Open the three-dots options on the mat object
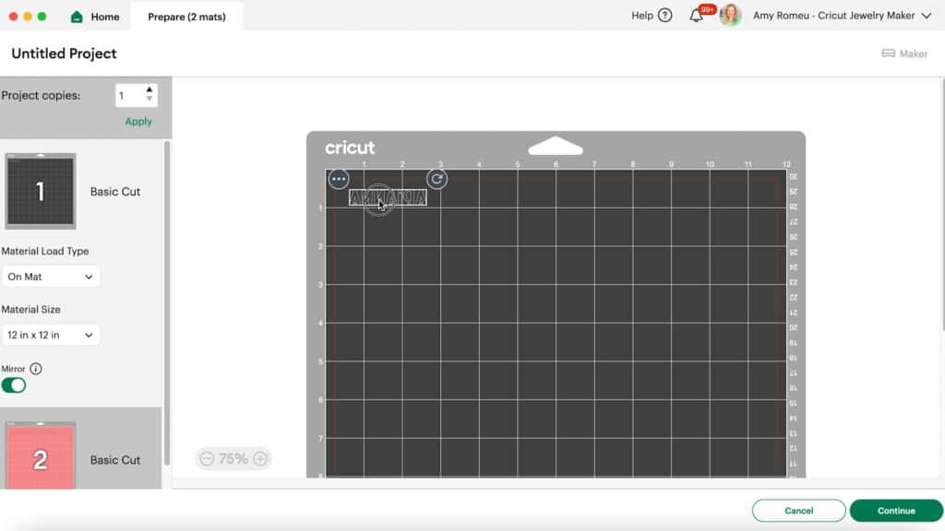Screen dimensions: 945x531 (339, 179)
